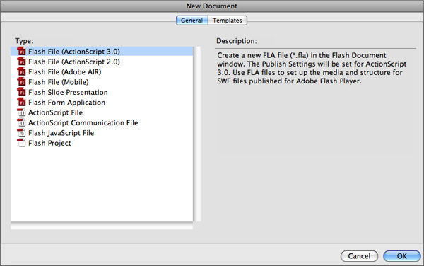This screenshot has width=424, height=266.
Task: Click the Flash JavaScript File icon
Action: pyautogui.click(x=21, y=132)
